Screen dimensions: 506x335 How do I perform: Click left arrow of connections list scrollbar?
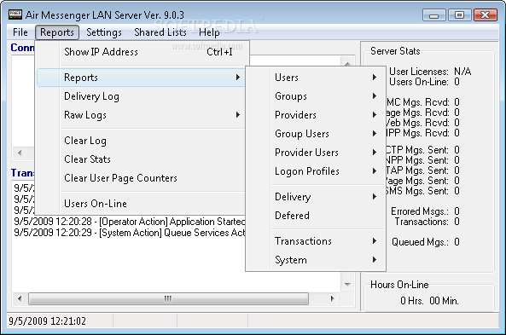(x=20, y=153)
